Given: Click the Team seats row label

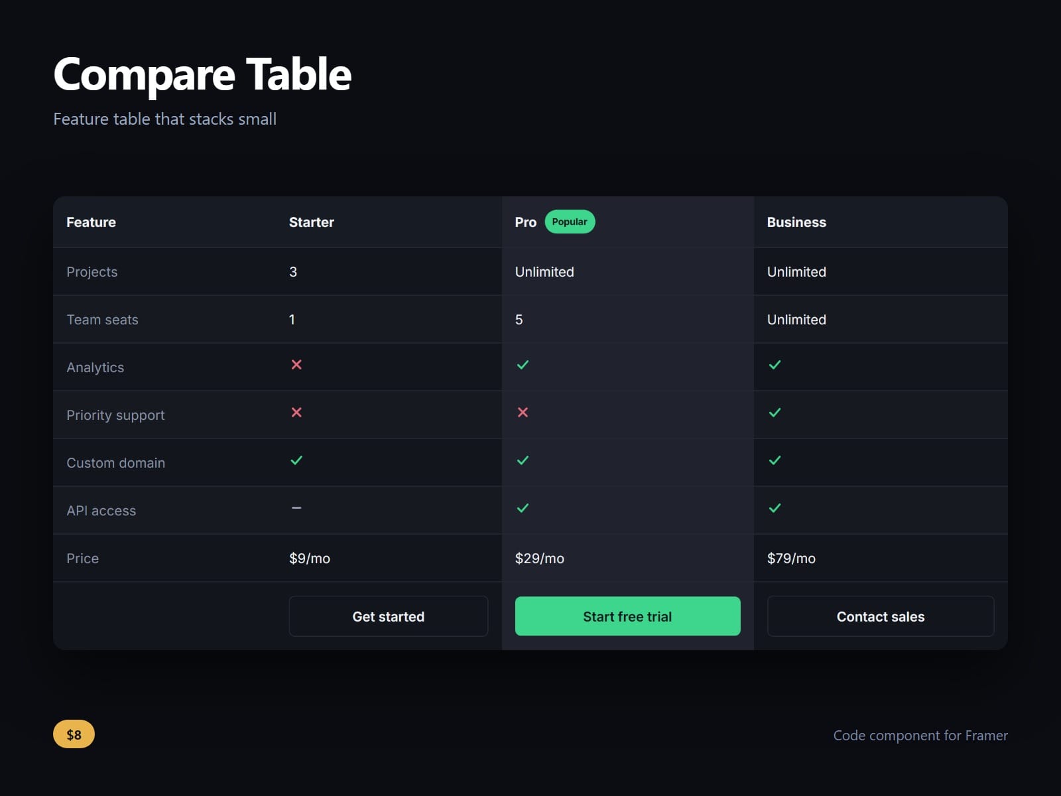Looking at the screenshot, I should click(x=103, y=320).
